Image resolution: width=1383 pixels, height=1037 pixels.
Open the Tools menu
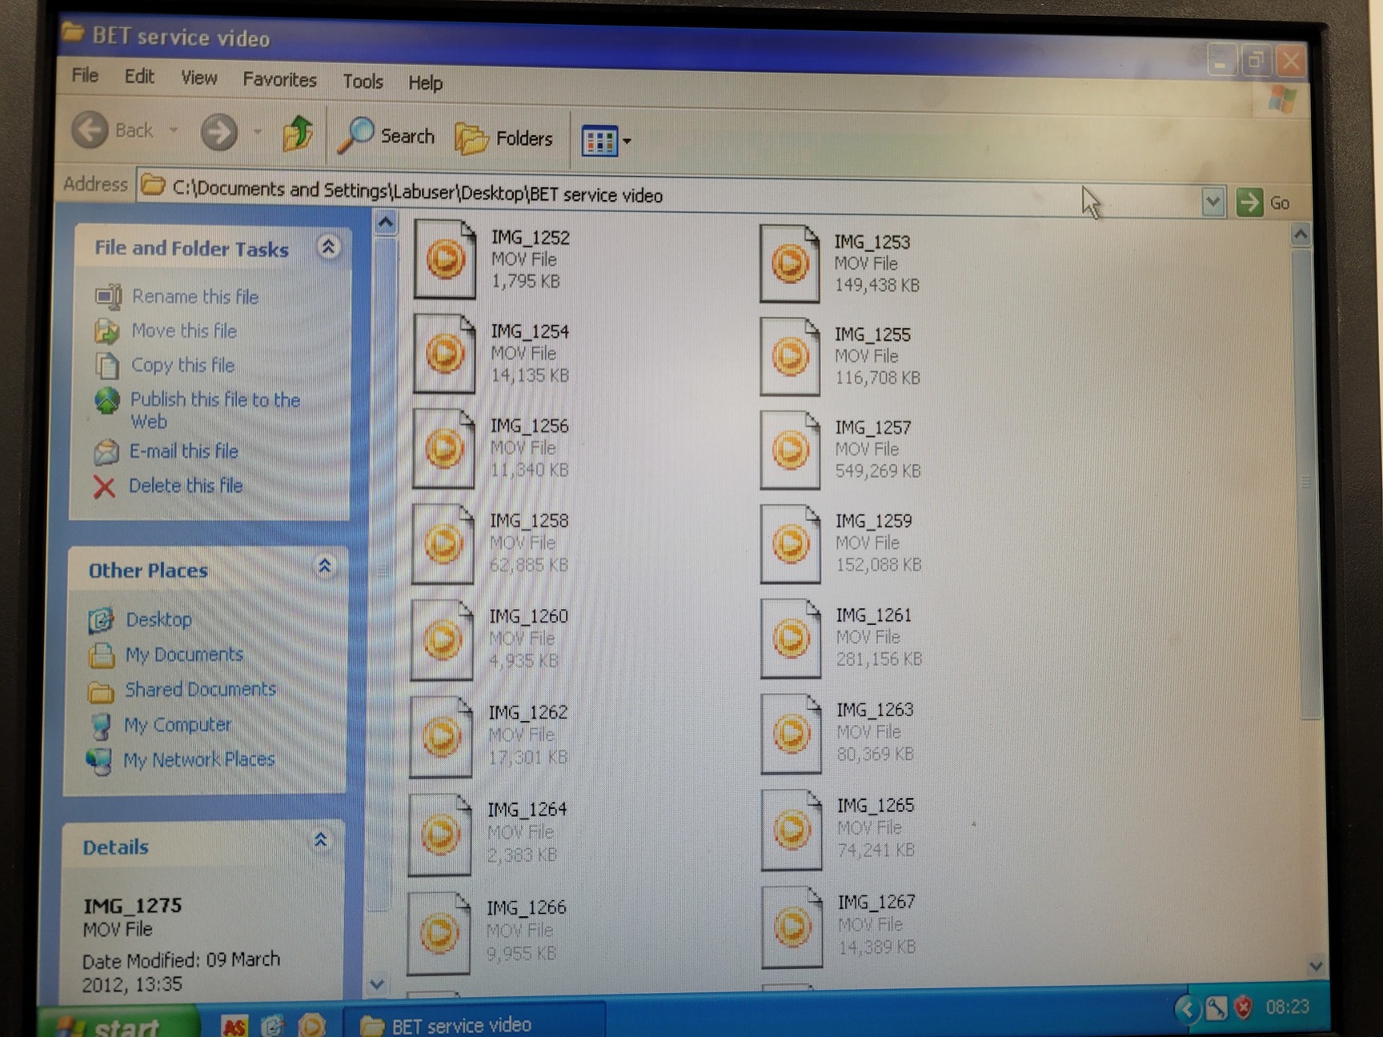[x=363, y=82]
